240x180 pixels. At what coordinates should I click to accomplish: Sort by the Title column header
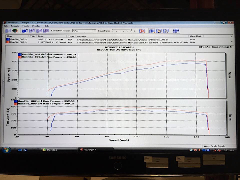[x=33, y=36]
